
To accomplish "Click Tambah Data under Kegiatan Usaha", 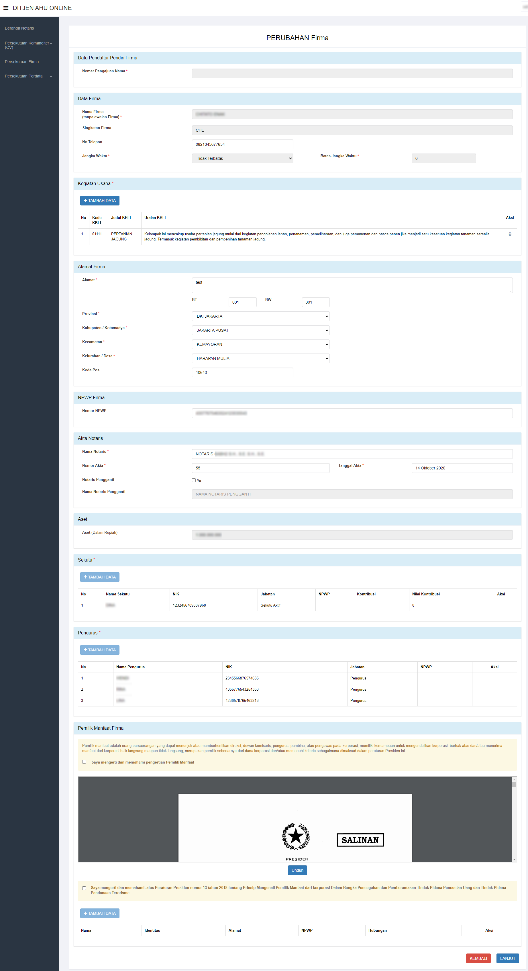I will point(100,201).
